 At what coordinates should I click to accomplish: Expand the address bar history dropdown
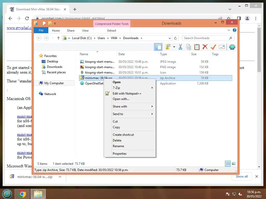pyautogui.click(x=169, y=38)
